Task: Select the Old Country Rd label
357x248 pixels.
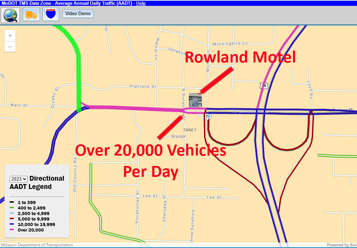Action: tap(75, 174)
